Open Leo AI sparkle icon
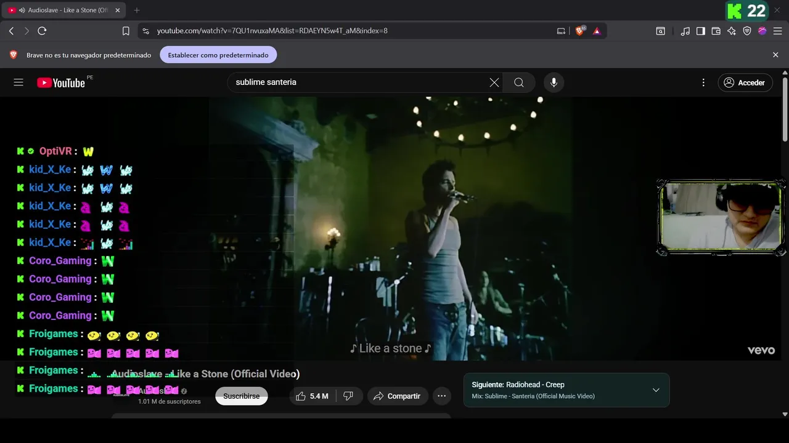 tap(732, 31)
